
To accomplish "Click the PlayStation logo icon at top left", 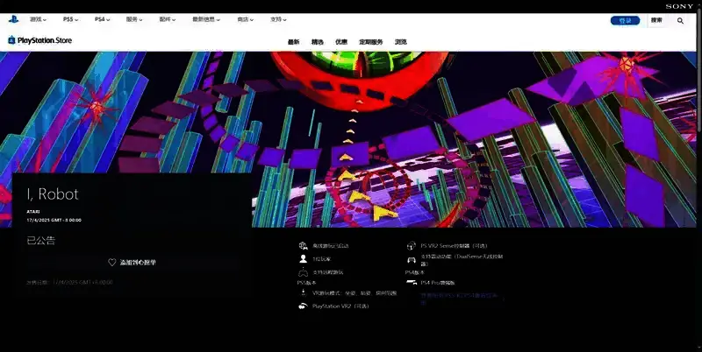I will point(13,19).
